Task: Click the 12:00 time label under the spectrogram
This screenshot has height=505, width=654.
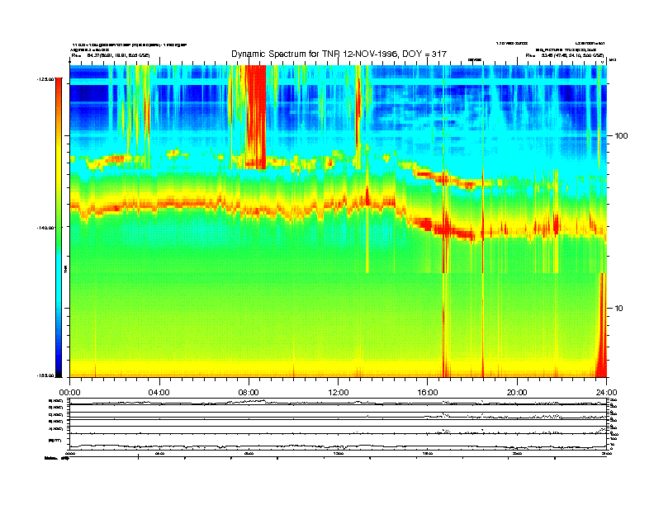Action: pyautogui.click(x=339, y=393)
